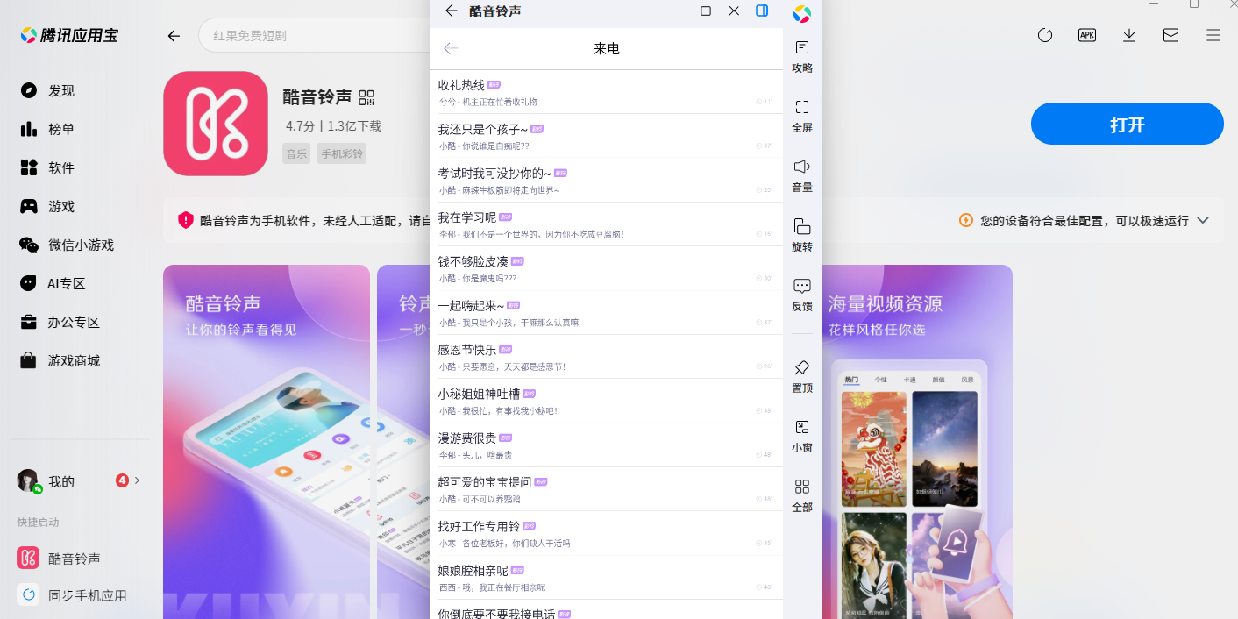Select ringtone 钱不够脸皮凑
Screen dimensions: 1238x619
607,268
